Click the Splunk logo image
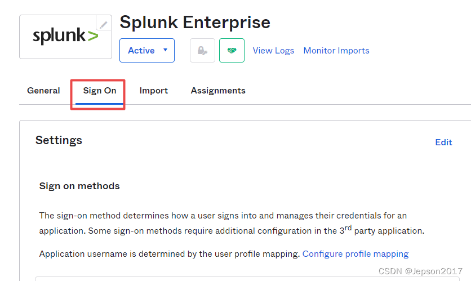Screen dimensions: 471x281 tap(65, 36)
